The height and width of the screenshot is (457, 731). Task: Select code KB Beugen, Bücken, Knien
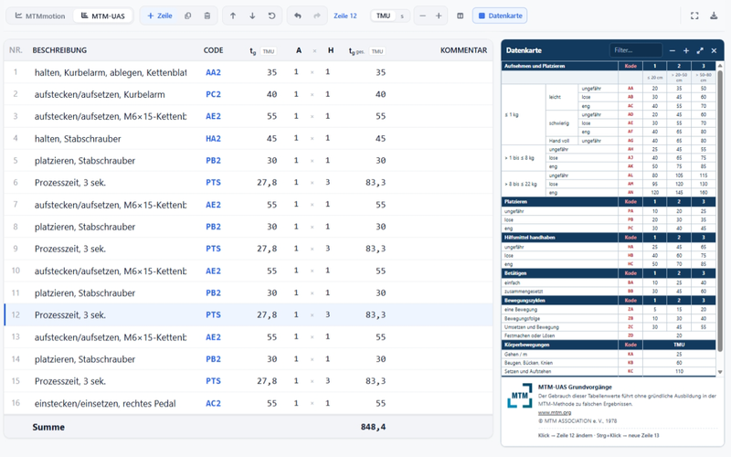coord(630,363)
